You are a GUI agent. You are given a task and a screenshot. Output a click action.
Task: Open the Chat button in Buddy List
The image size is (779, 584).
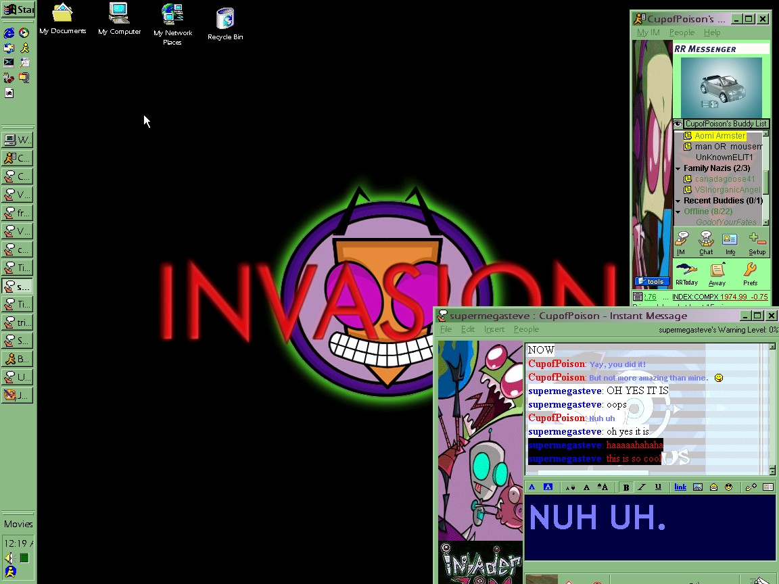point(706,243)
